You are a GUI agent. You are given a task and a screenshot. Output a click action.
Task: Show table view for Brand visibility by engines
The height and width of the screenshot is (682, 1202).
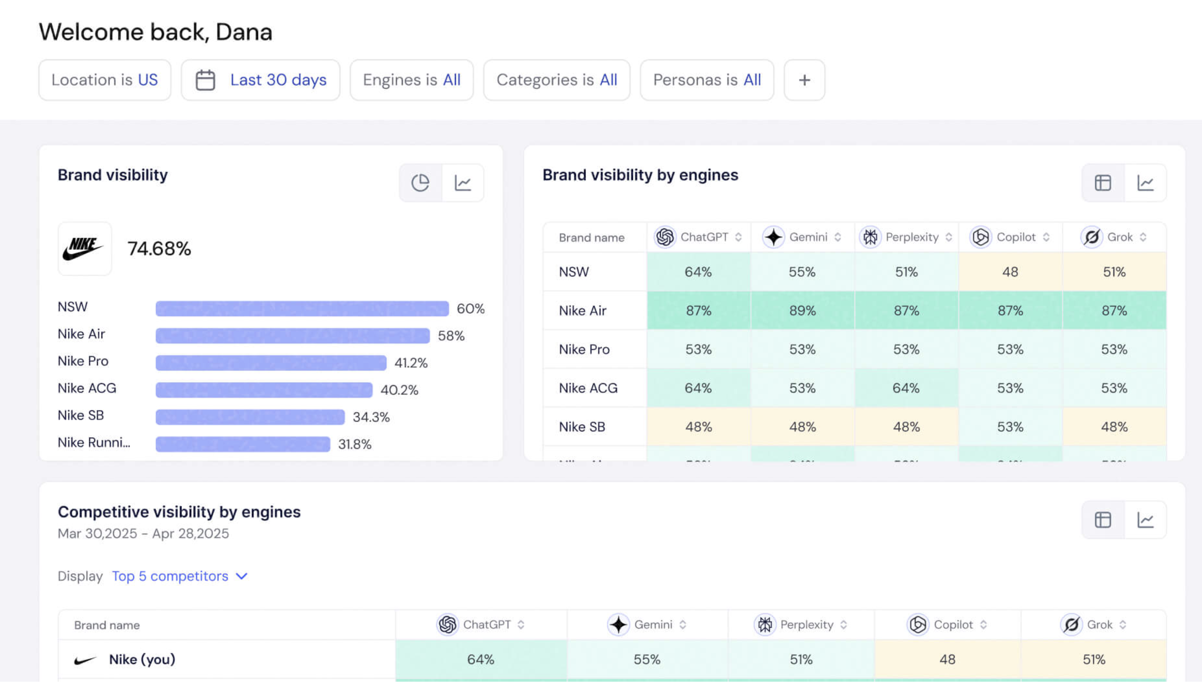click(x=1103, y=183)
